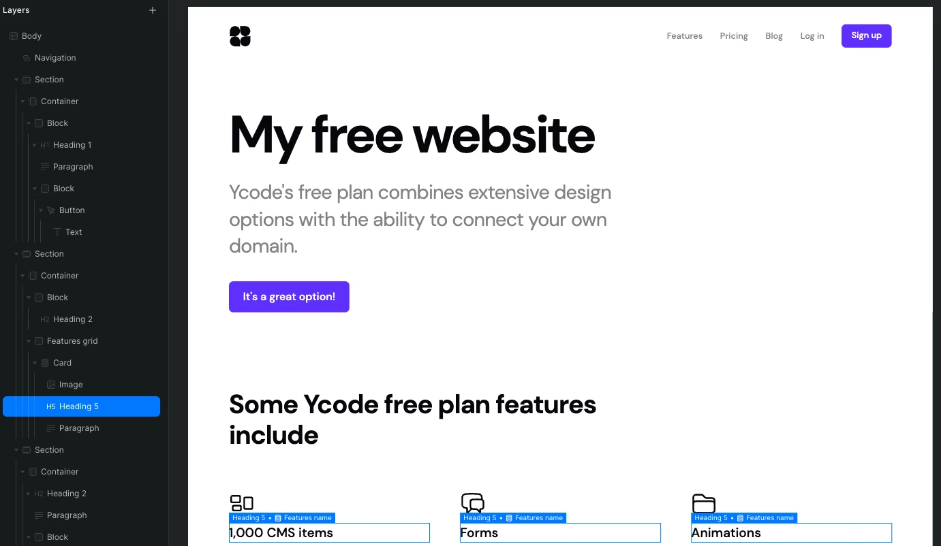Click the Text layer T icon

[x=57, y=232]
